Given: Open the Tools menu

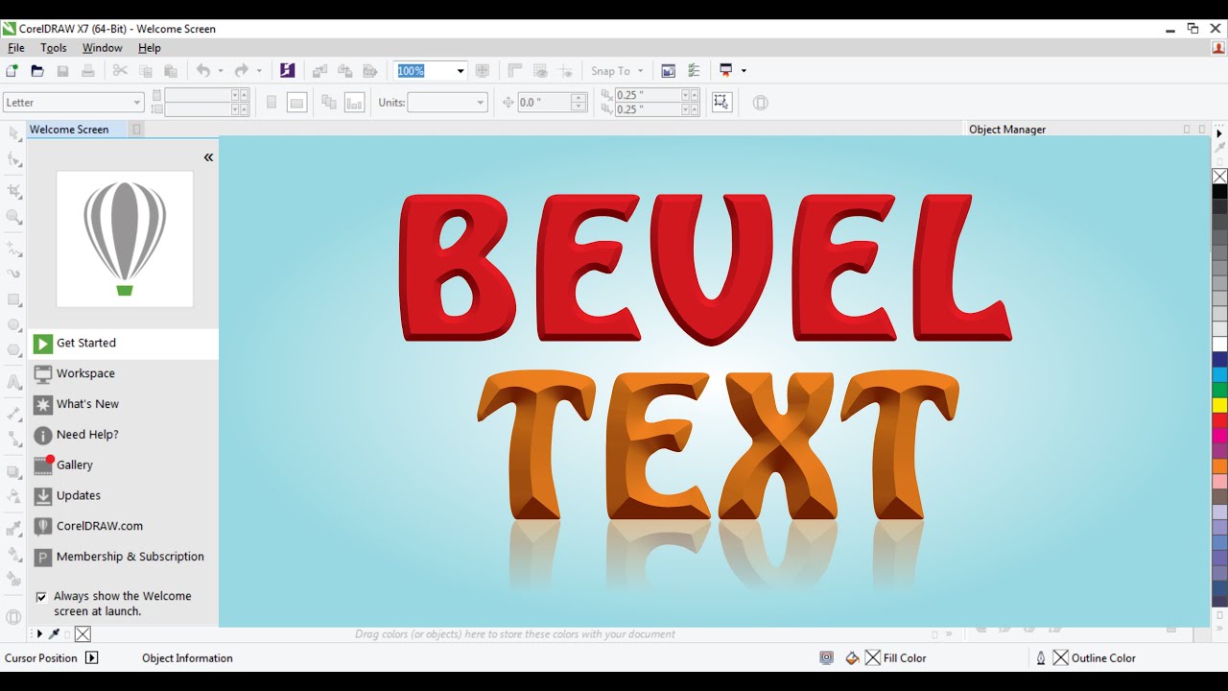Looking at the screenshot, I should [x=54, y=48].
